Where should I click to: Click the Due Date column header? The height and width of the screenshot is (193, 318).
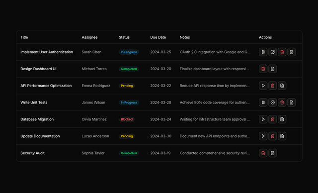(x=158, y=37)
